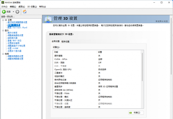Open the 帮助(H) menu
Image resolution: width=173 pixels, height=119 pixels.
(43, 7)
